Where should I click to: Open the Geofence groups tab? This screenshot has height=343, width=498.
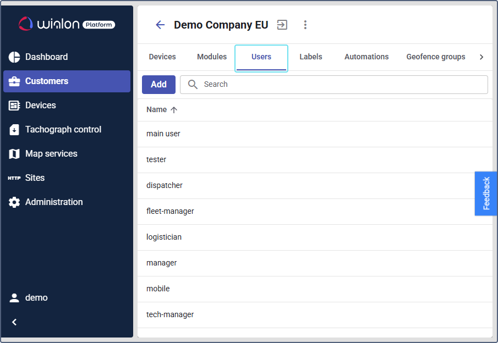click(435, 57)
